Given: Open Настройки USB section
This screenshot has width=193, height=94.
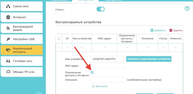Looking at the screenshot, I should coord(22,39).
